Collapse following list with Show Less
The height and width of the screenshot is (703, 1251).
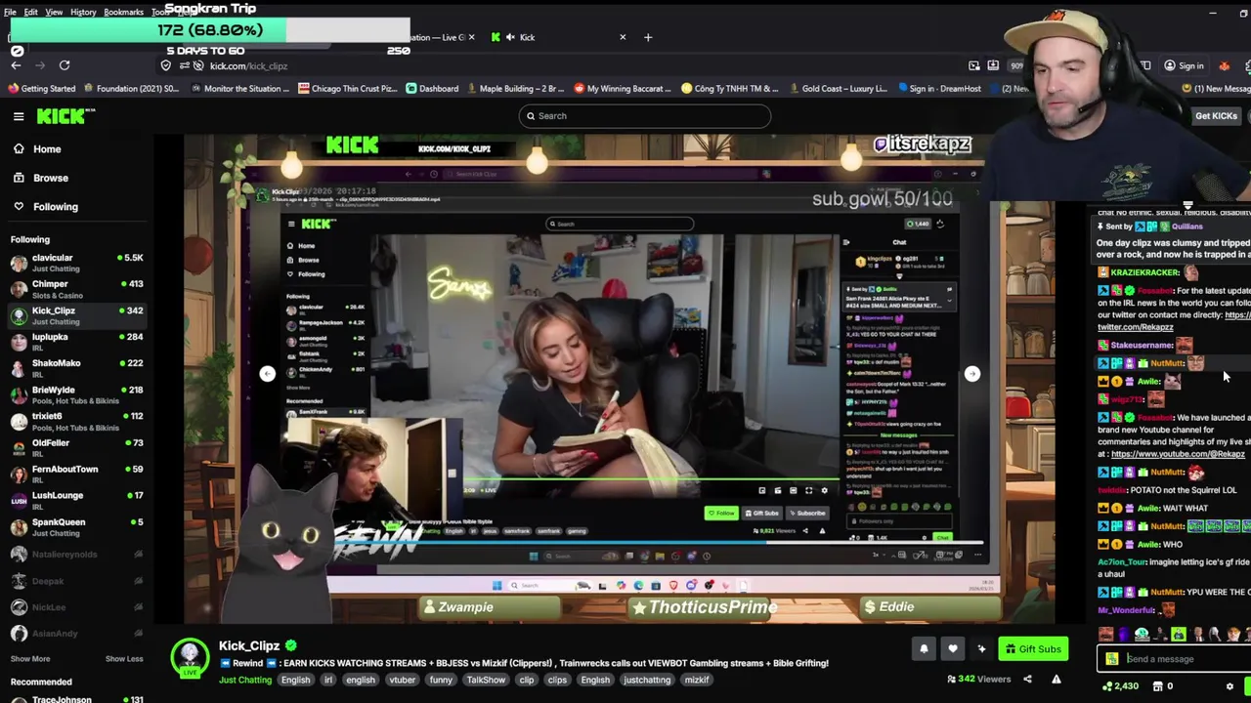point(124,659)
